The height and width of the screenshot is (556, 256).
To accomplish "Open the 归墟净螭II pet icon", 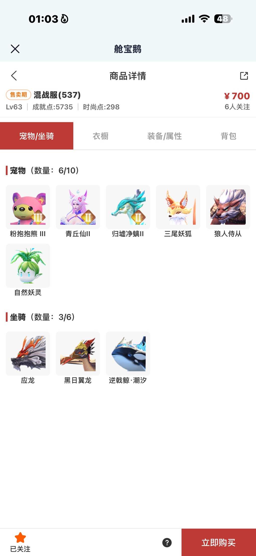I will (128, 207).
